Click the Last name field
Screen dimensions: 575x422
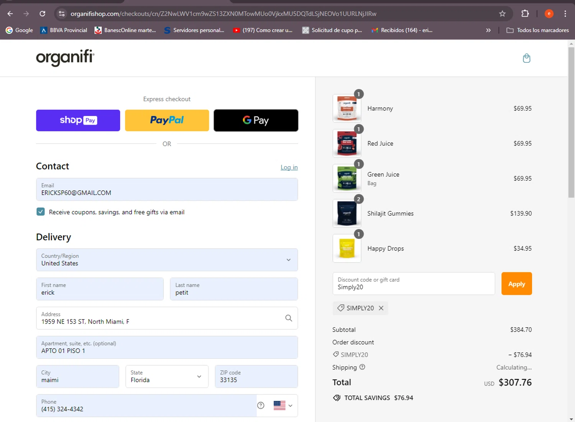[234, 289]
